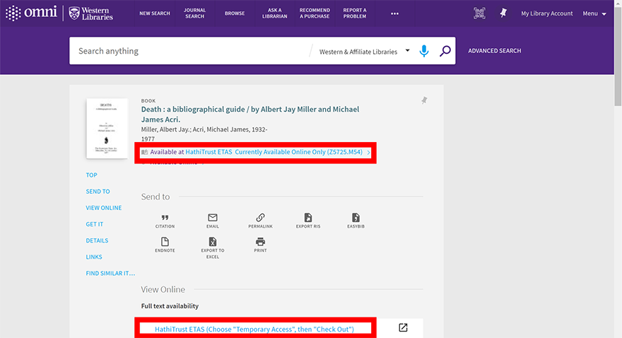Image resolution: width=622 pixels, height=338 pixels.
Task: Open Western Libraries home logo
Action: pos(91,13)
